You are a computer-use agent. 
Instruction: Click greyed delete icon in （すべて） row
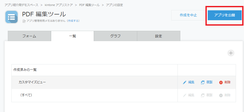[x=221, y=95]
